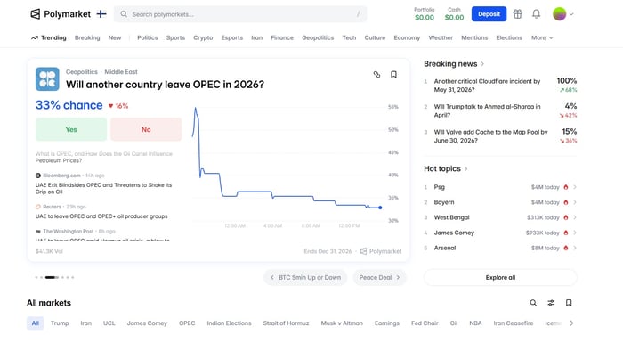This screenshot has height=343, width=623.
Task: Select the UCL filter chip
Action: coord(109,323)
